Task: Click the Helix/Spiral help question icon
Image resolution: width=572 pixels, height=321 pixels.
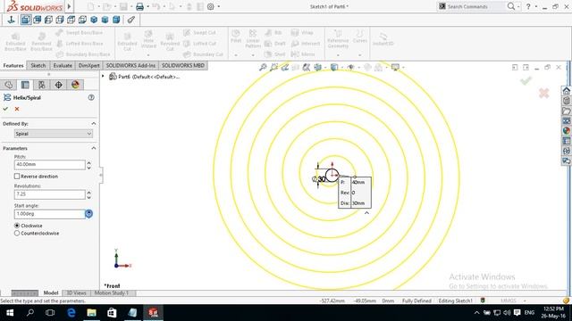Action: click(x=91, y=97)
